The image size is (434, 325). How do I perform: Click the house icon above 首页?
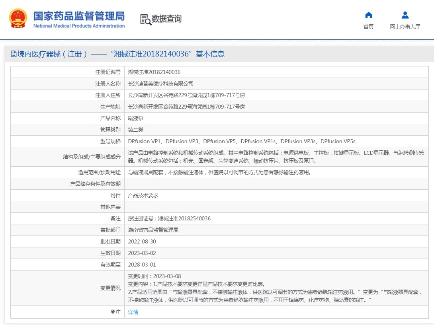368,15
